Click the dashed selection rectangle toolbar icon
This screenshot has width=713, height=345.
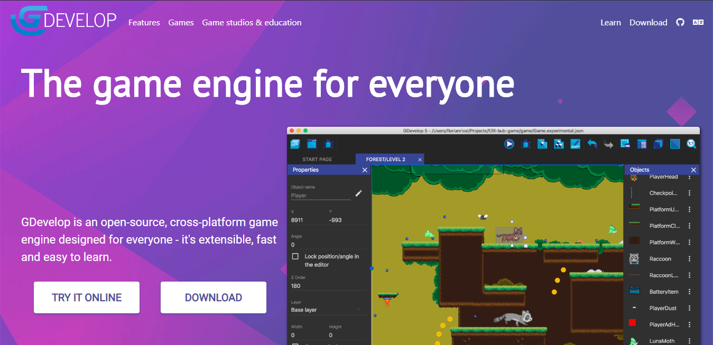pos(625,143)
